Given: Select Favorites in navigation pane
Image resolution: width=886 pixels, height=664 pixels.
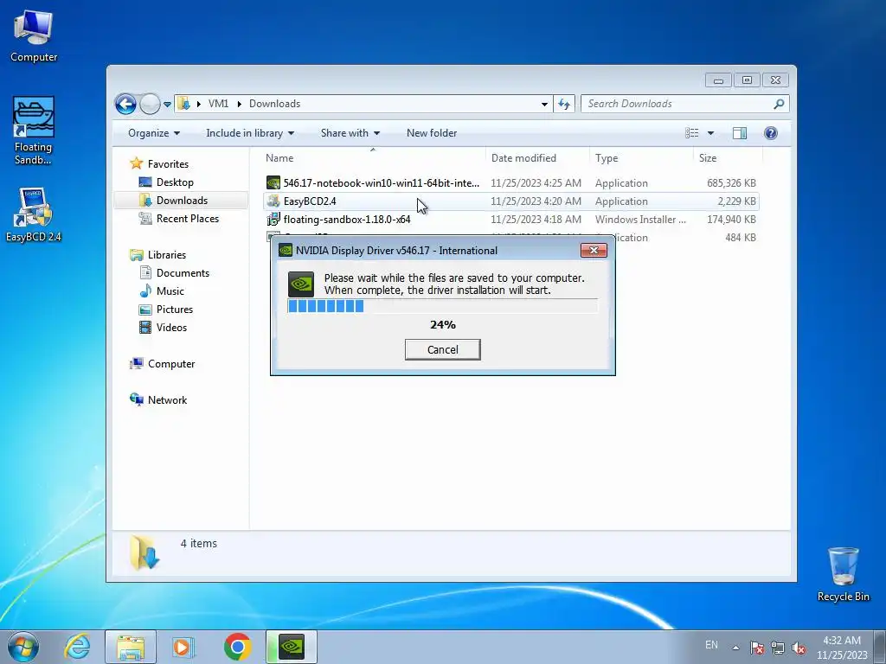Looking at the screenshot, I should [159, 164].
